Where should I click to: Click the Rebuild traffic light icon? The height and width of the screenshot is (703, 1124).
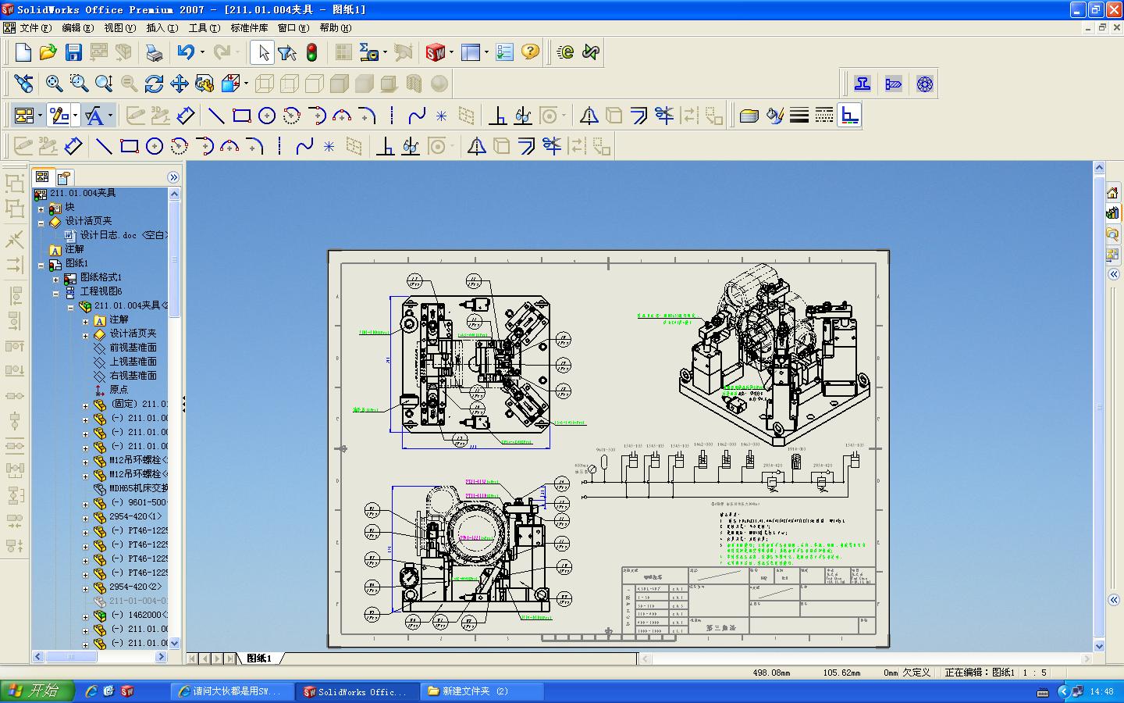pos(311,52)
